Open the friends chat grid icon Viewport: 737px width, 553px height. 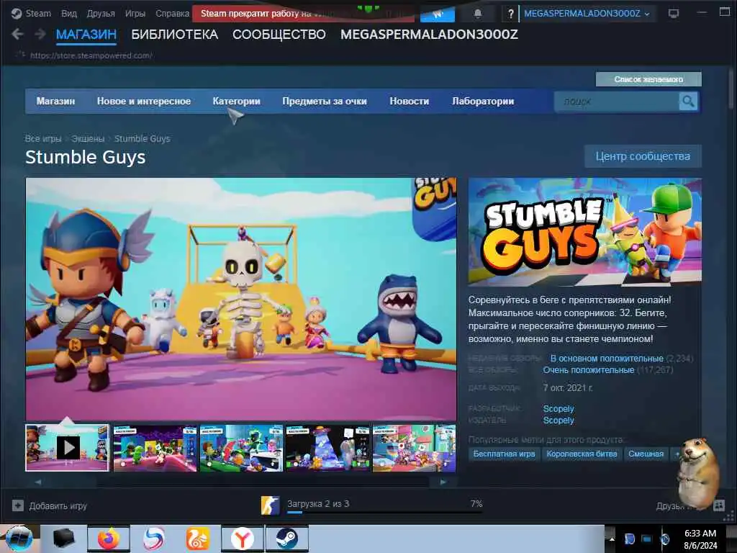point(719,505)
